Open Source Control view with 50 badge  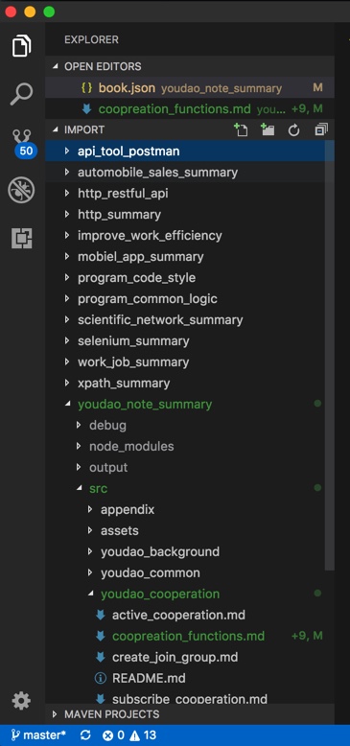(x=22, y=143)
